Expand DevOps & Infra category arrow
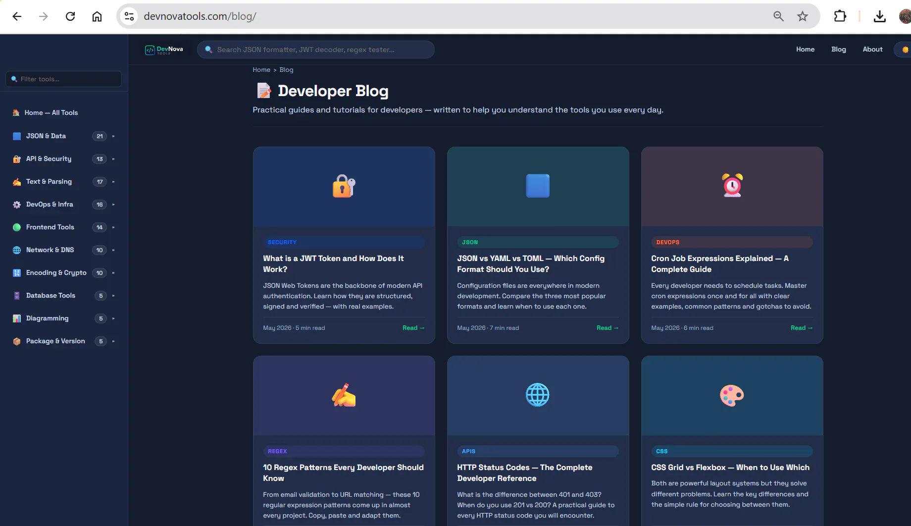The height and width of the screenshot is (526, 911). 113,205
